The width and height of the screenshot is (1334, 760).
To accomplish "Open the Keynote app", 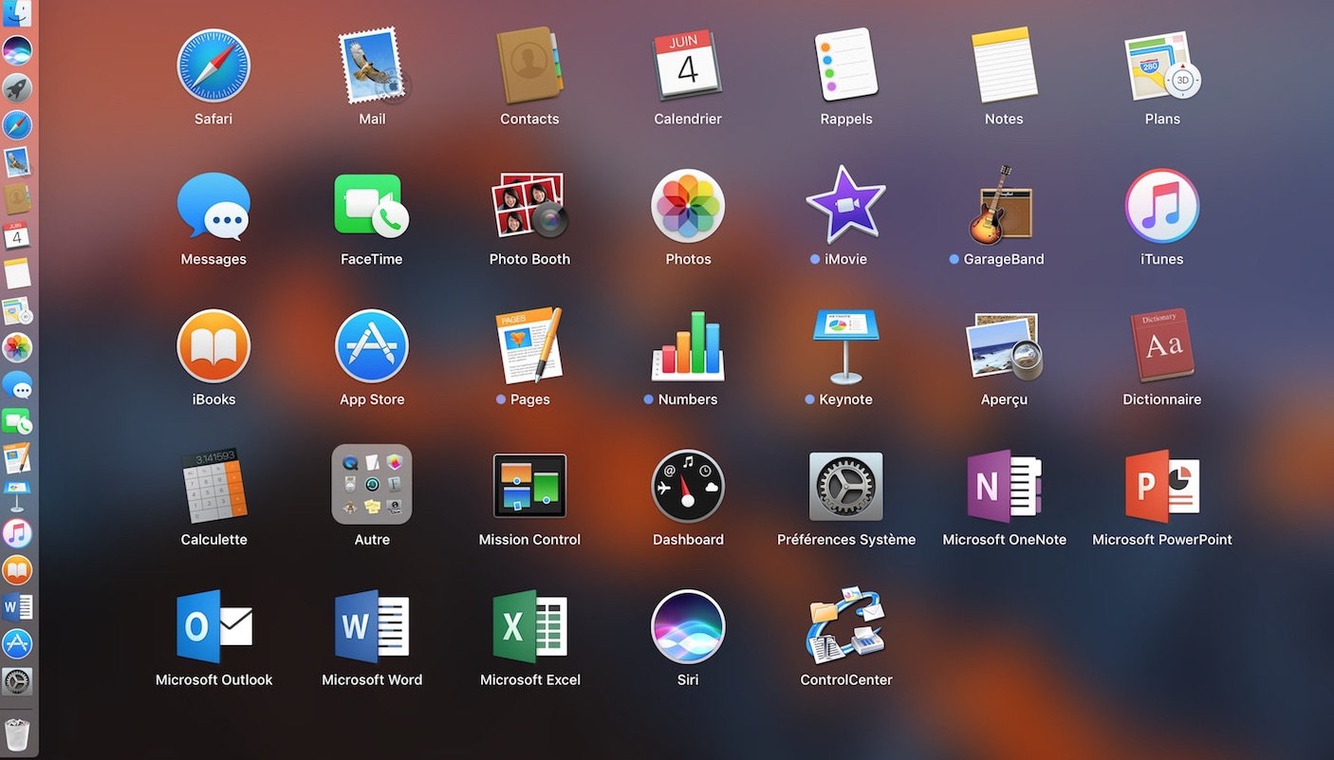I will pyautogui.click(x=845, y=346).
